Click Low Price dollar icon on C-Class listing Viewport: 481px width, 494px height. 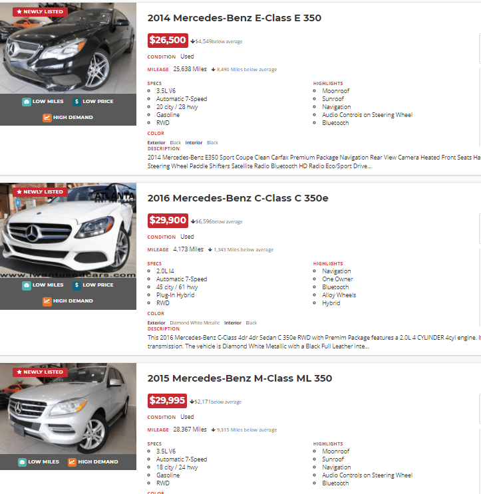coord(77,285)
